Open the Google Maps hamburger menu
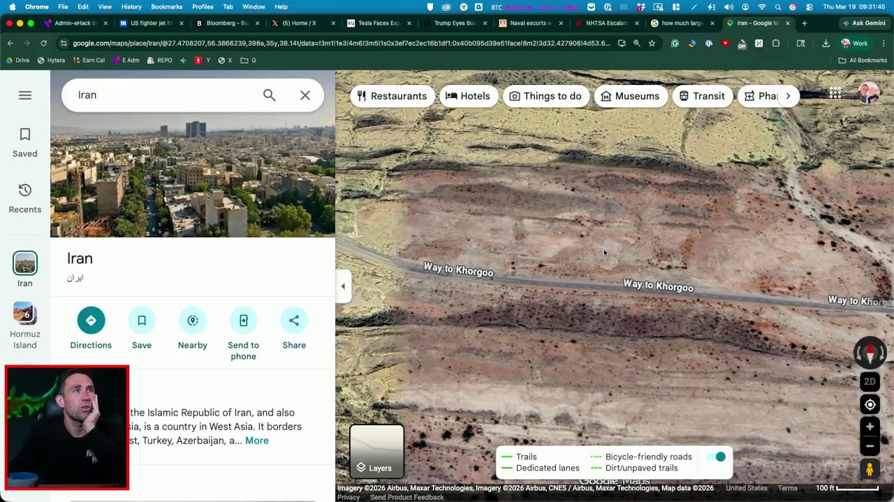Screen dimensions: 894x502 point(25,96)
